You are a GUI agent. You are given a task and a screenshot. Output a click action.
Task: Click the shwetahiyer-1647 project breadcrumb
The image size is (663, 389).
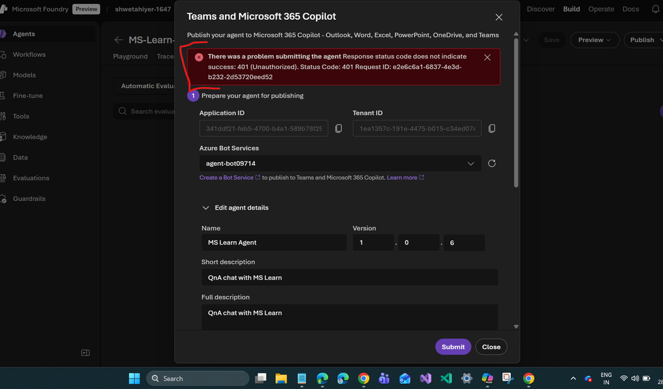pyautogui.click(x=143, y=9)
